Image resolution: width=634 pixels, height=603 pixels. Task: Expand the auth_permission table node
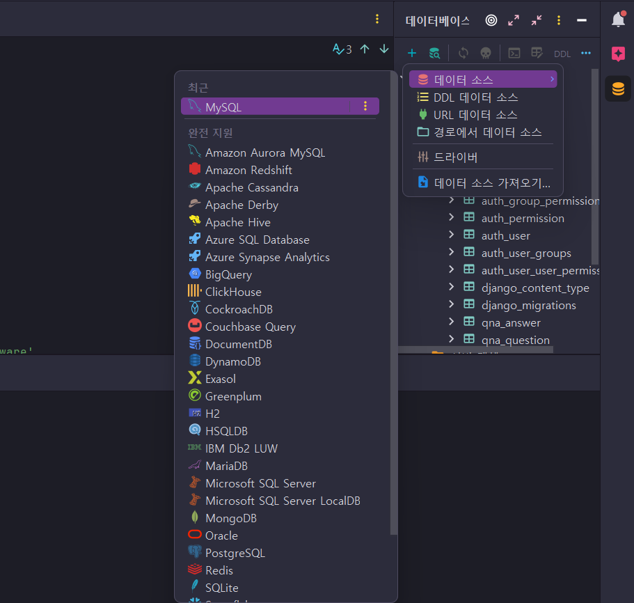(x=451, y=217)
